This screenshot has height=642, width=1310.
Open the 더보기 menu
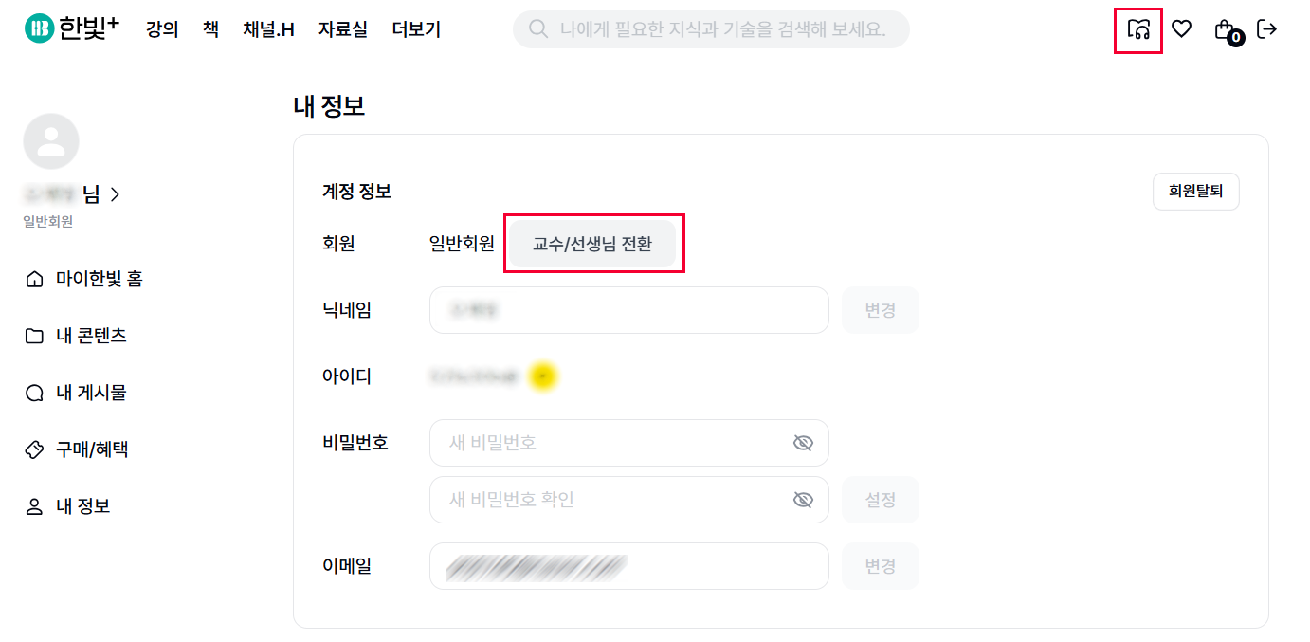tap(416, 29)
